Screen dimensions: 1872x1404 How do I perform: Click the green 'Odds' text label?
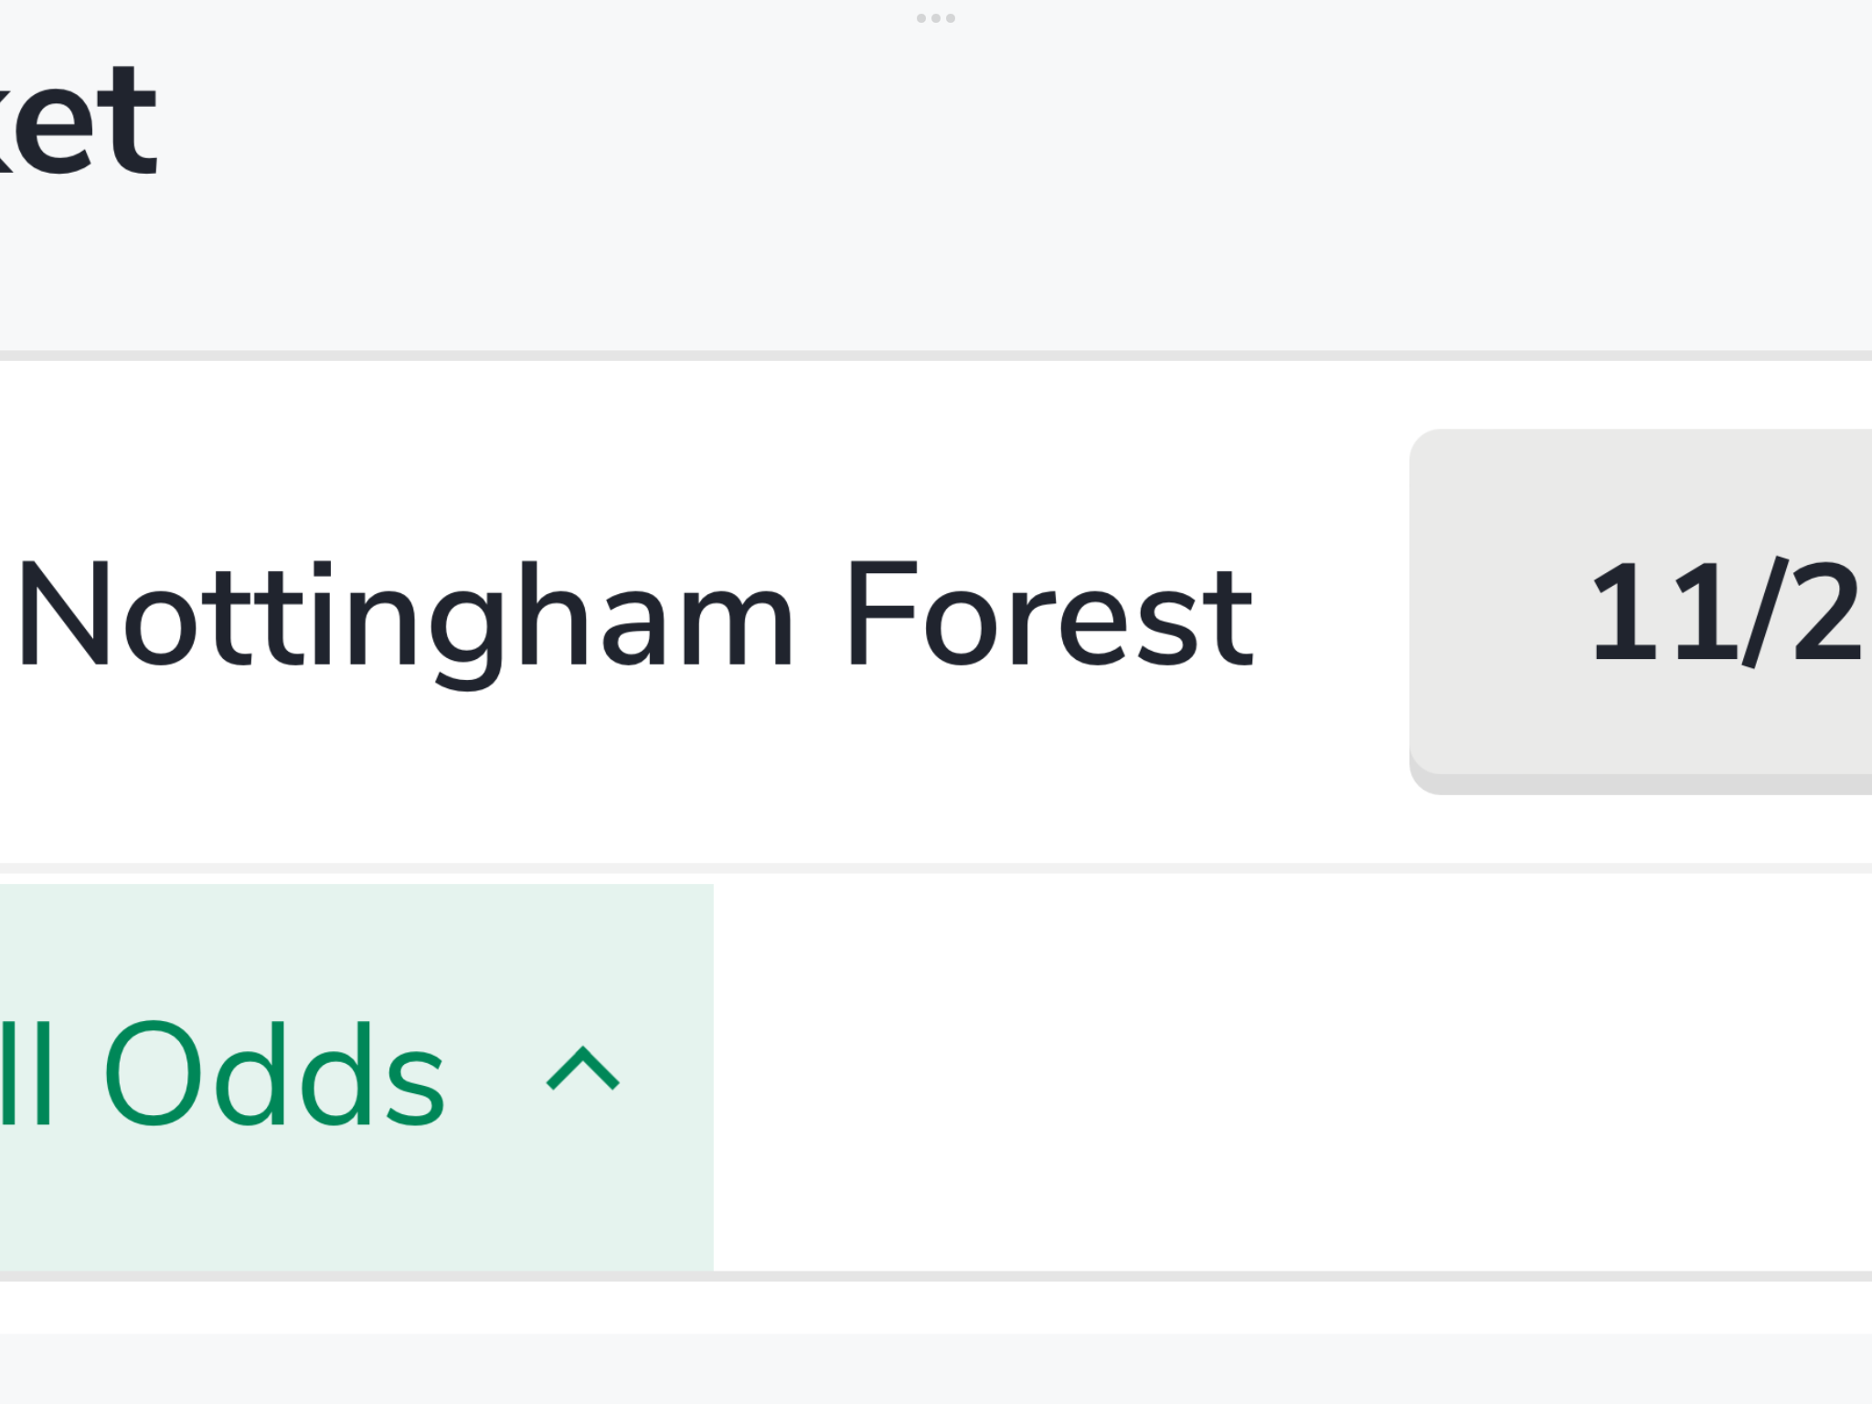tap(274, 1075)
